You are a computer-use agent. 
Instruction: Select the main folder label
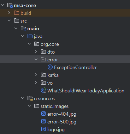pyautogui.click(x=33, y=29)
